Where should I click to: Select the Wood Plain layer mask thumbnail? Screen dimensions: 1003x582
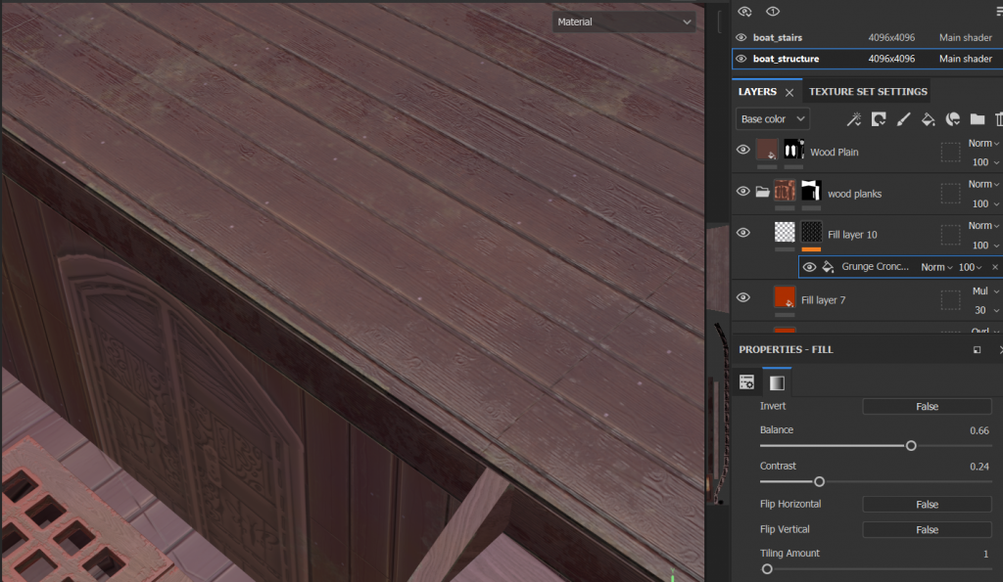pos(793,150)
